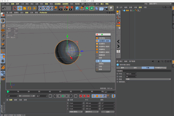Select the Polygons mode cube icon
Viewport: 174px width, 116px height.
(x=3, y=45)
